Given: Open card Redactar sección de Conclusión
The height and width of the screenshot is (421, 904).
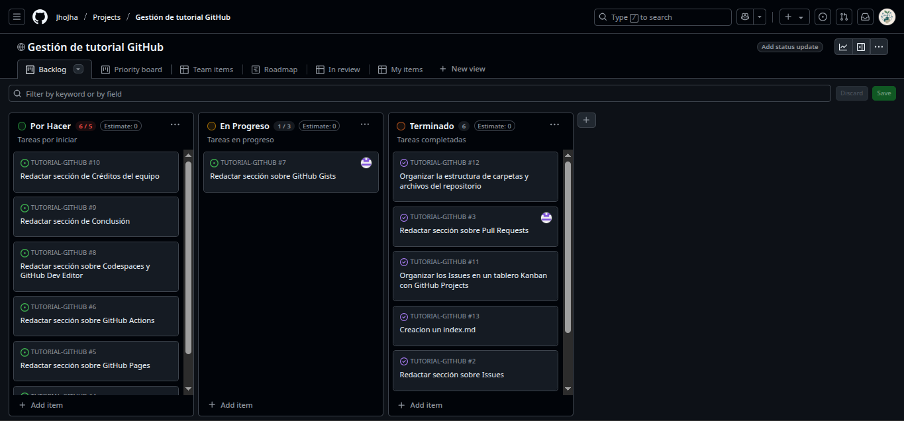Looking at the screenshot, I should click(x=75, y=221).
